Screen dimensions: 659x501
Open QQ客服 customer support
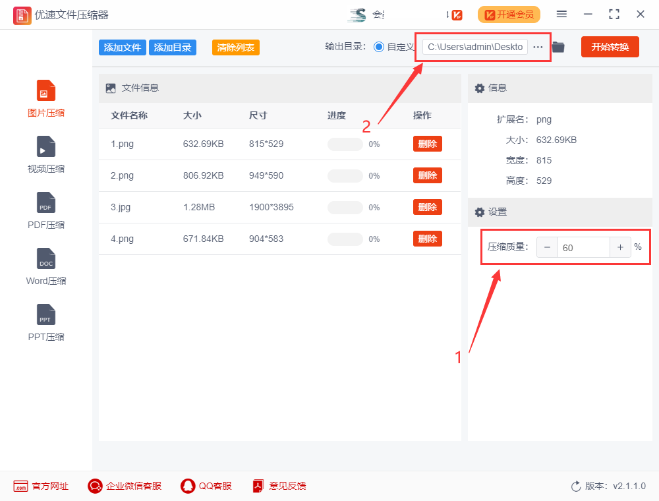[x=206, y=486]
